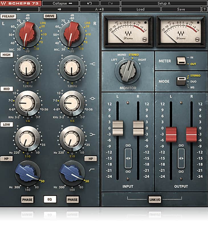Click the undo arrow icon
Image resolution: width=208 pixels, height=228 pixels.
tap(89, 3)
